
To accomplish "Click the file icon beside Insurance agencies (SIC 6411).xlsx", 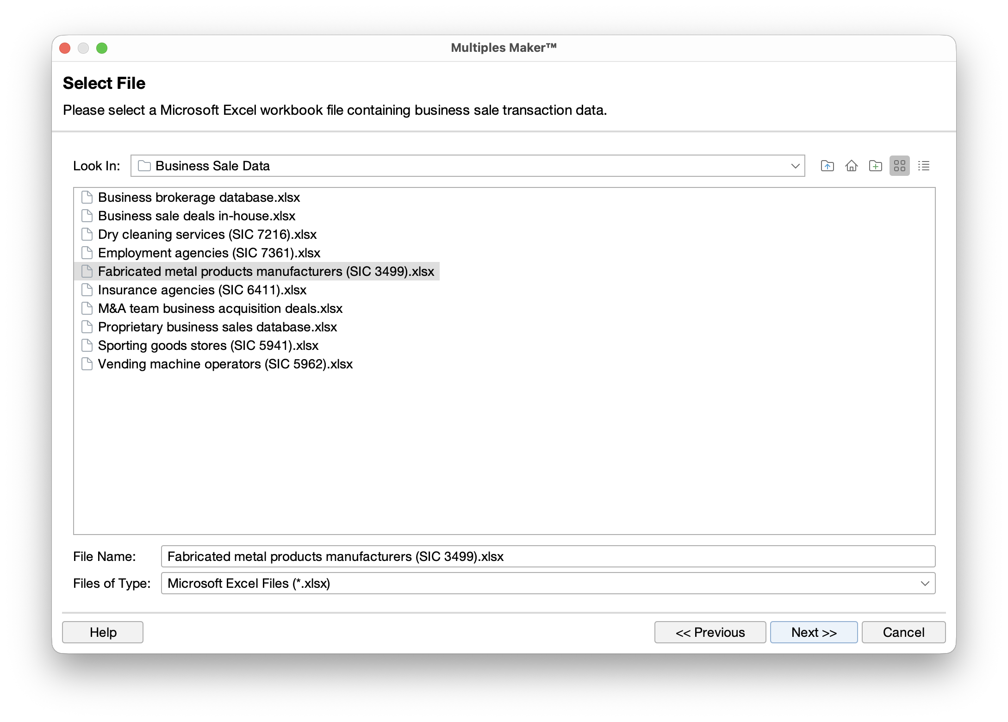I will [87, 290].
